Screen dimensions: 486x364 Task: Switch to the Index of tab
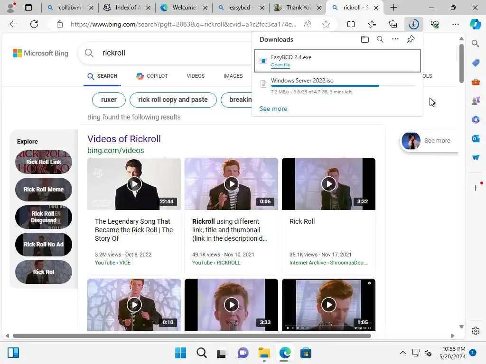click(127, 8)
